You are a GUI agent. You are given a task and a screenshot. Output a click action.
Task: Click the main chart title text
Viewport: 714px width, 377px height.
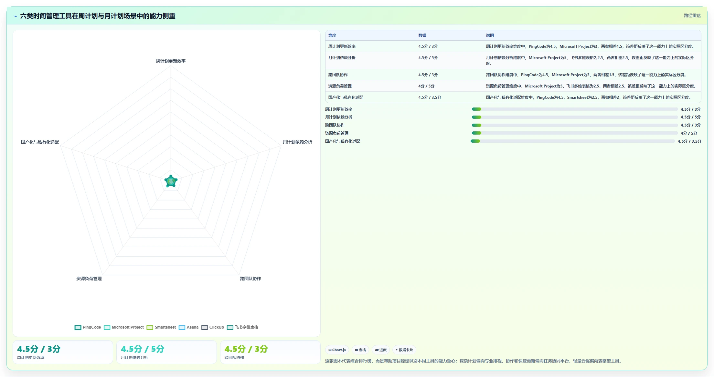click(x=98, y=16)
